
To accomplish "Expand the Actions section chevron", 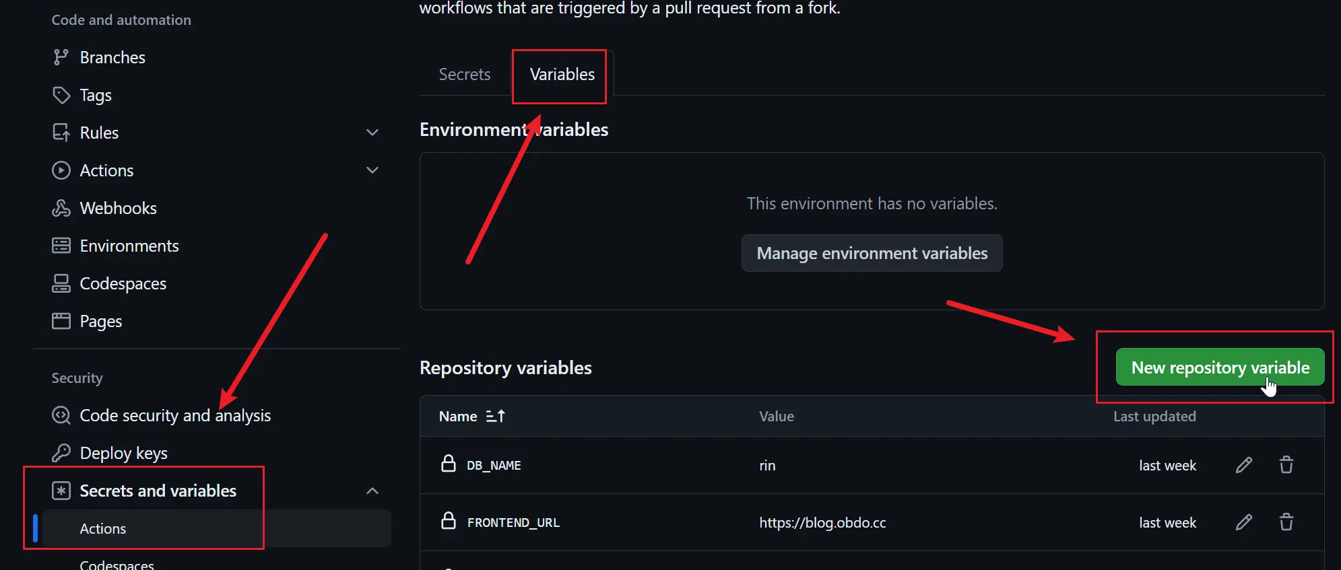I will pos(372,170).
